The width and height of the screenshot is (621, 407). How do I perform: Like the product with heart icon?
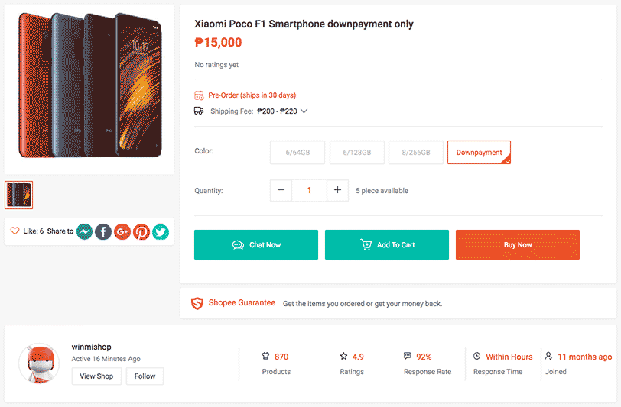[15, 231]
